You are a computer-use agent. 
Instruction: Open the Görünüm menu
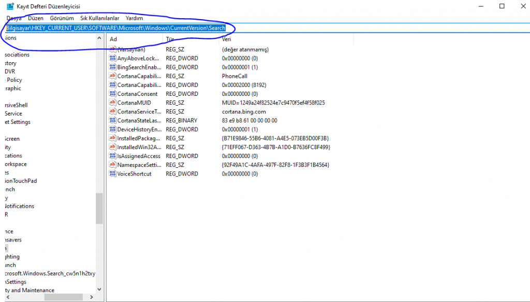pos(62,18)
